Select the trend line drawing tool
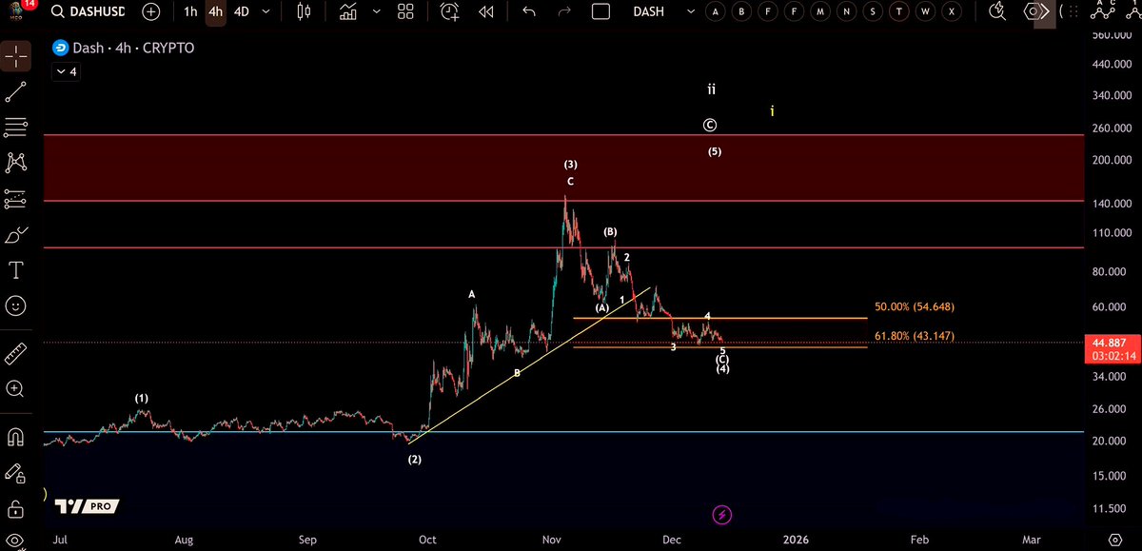Image resolution: width=1142 pixels, height=551 pixels. click(x=15, y=91)
